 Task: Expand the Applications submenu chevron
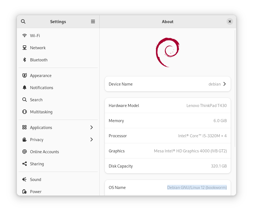(92, 127)
